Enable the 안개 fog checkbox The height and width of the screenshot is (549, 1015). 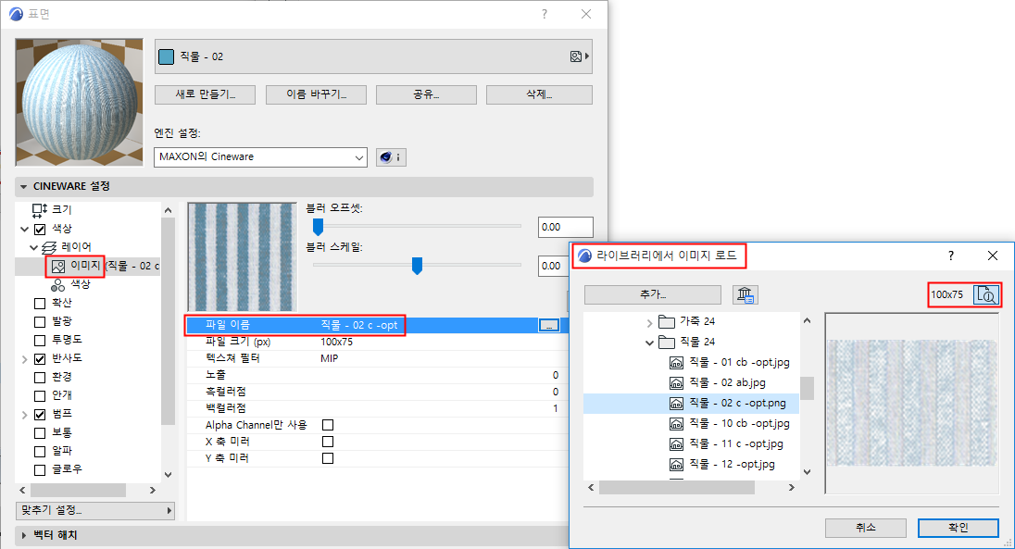click(x=40, y=395)
